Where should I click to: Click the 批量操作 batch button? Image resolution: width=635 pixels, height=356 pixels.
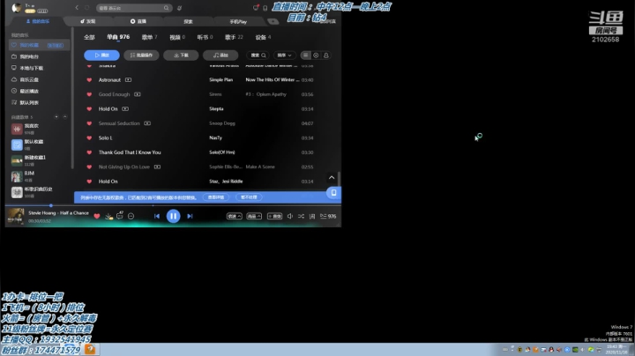point(141,55)
